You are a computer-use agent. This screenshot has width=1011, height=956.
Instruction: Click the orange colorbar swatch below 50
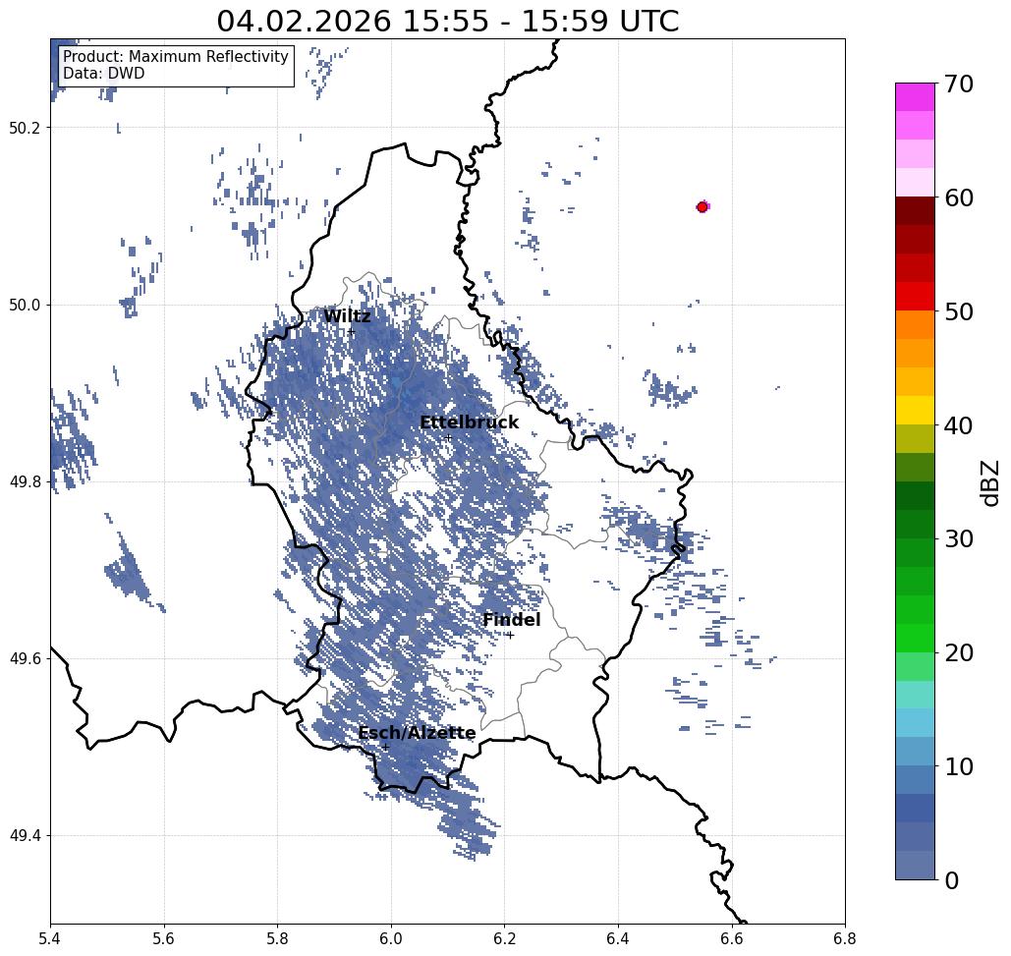click(915, 325)
